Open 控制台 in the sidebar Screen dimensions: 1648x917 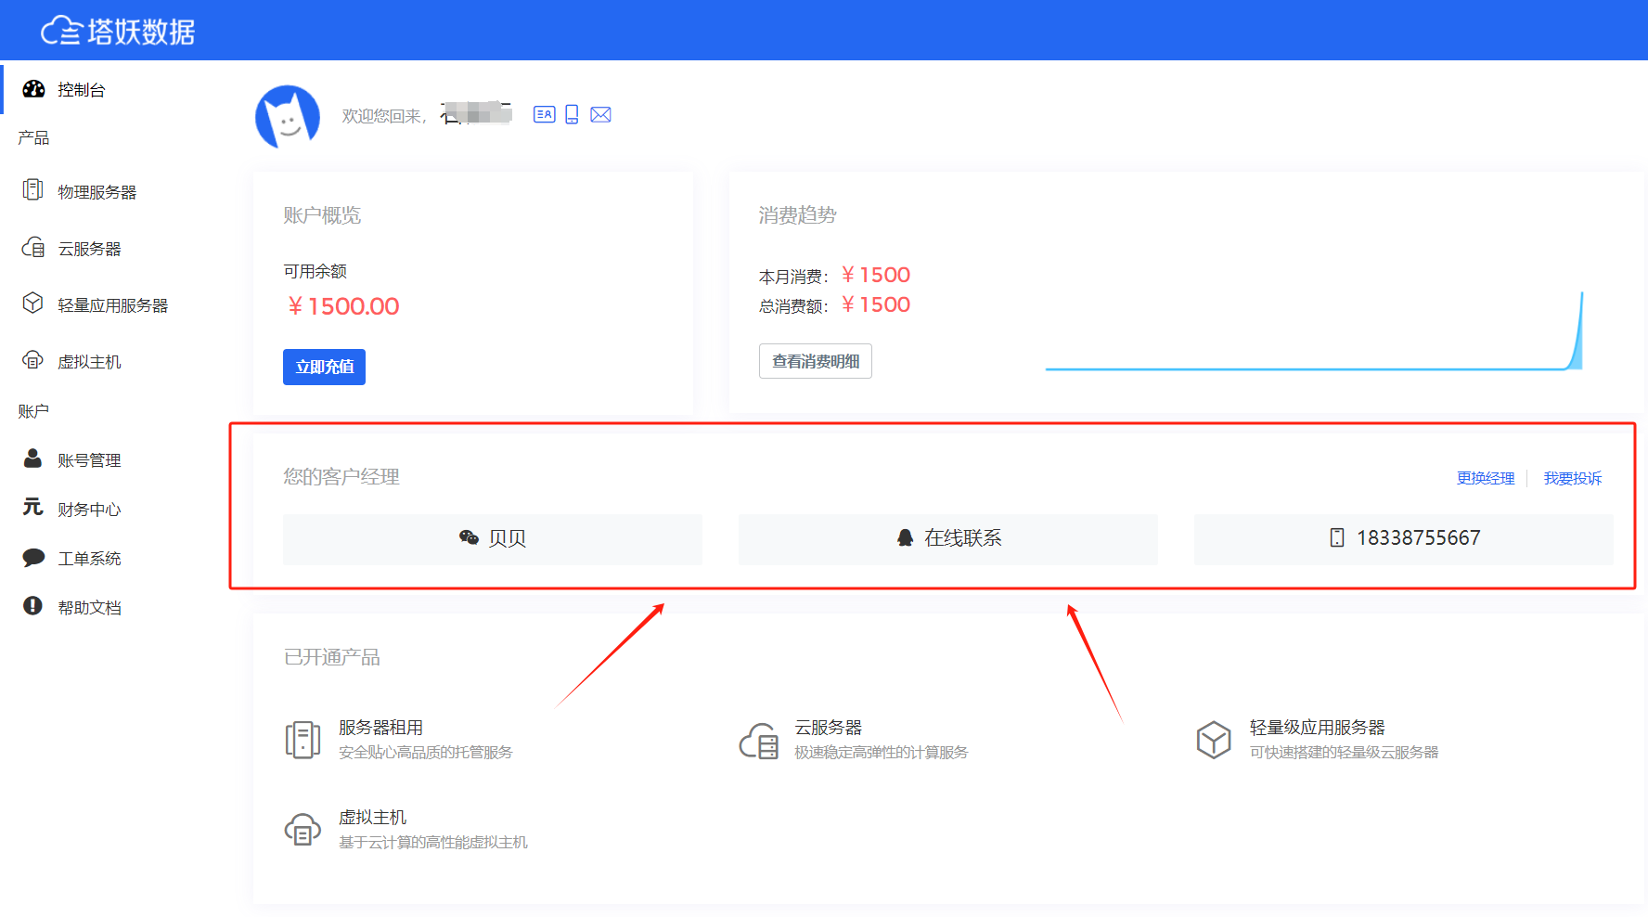click(x=81, y=90)
